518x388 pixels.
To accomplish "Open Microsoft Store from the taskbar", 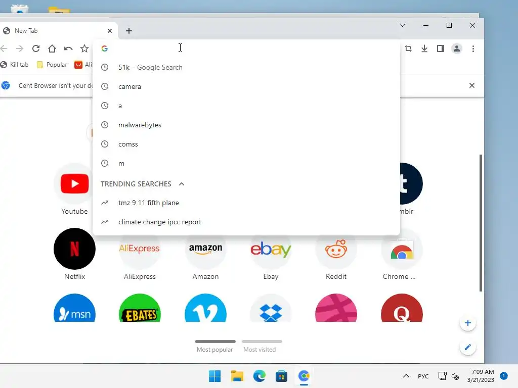I will (281, 376).
